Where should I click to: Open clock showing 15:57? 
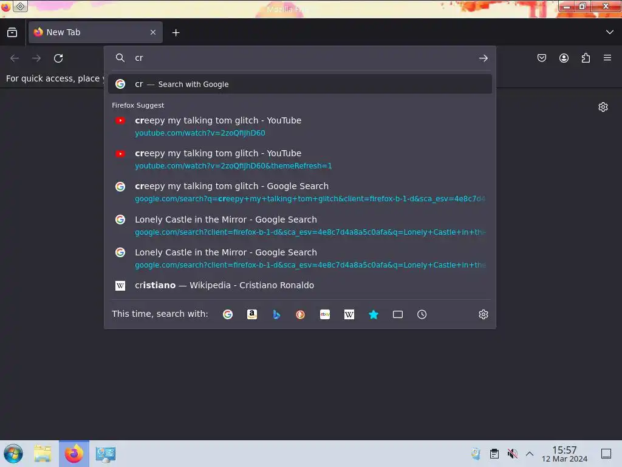(x=564, y=454)
